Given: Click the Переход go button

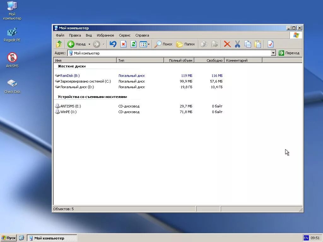Looking at the screenshot, I should pyautogui.click(x=289, y=53).
